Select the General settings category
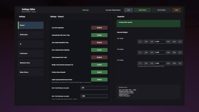The height and width of the screenshot is (112, 199). click(x=31, y=25)
